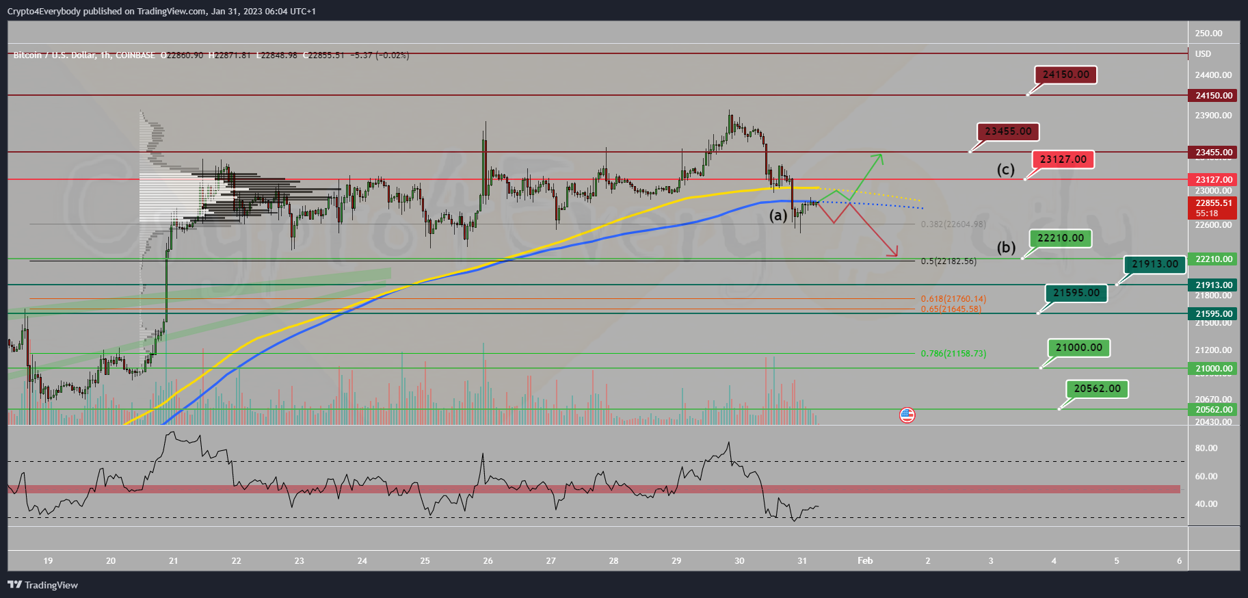
Task: Click the countdown 55:18 under current price
Action: point(1207,213)
